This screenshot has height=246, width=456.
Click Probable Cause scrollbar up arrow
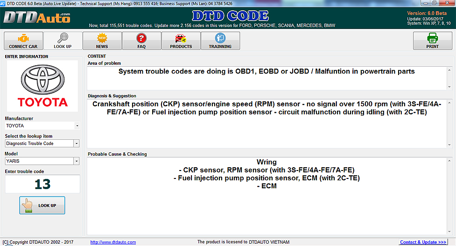point(449,161)
